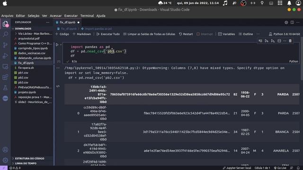Viewport: 303px width, 170px height.
Task: Open more cell actions ellipsis
Action: pyautogui.click(x=285, y=41)
